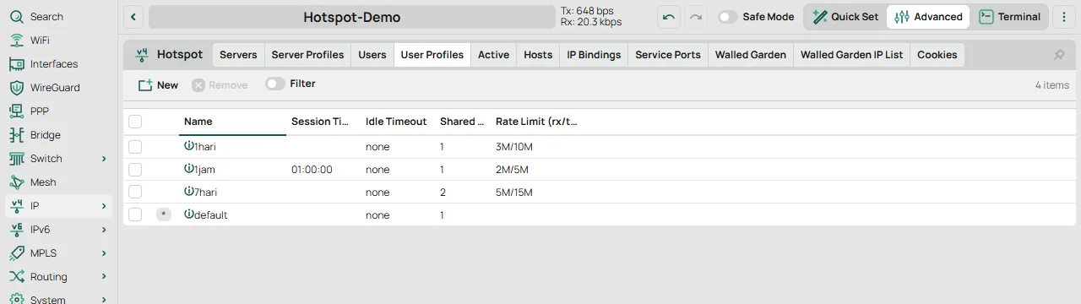Expand the Routing submenu chevron
The image size is (1081, 304).
pyautogui.click(x=104, y=277)
